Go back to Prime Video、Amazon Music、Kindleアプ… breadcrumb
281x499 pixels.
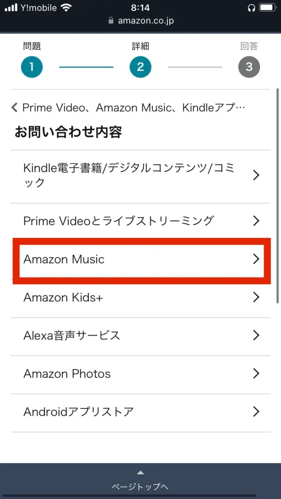click(134, 108)
